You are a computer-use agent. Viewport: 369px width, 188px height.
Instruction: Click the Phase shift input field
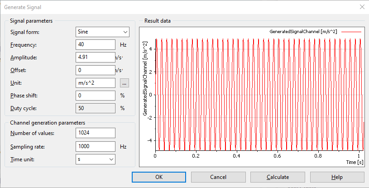[x=96, y=96]
